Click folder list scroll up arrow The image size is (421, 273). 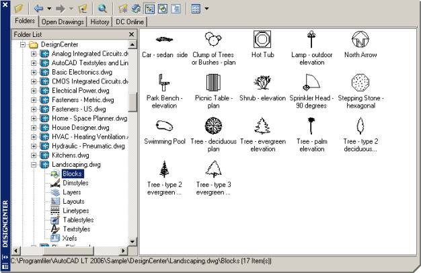[x=132, y=44]
